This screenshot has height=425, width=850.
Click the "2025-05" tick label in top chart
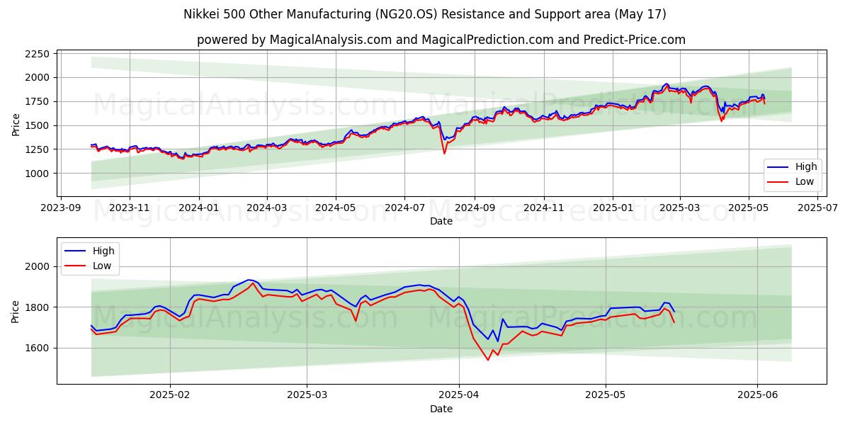click(748, 208)
